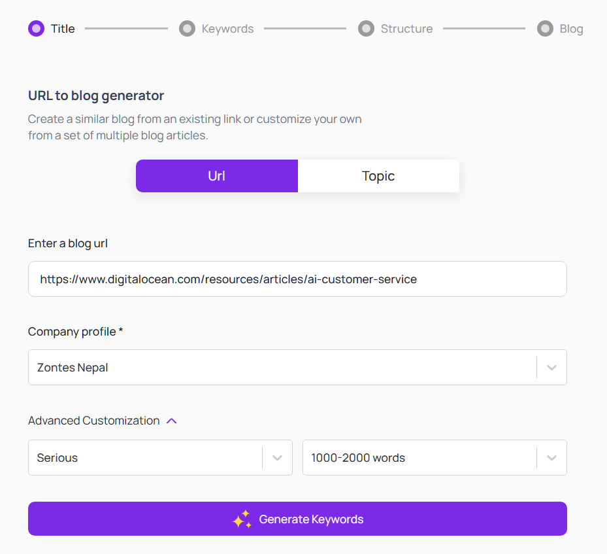Click the Zontes Nepal company profile field
Viewport: 607px width, 554px height.
pyautogui.click(x=281, y=368)
